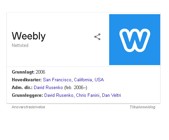Click the (feb. 2006–) tenure text

[x=76, y=87]
